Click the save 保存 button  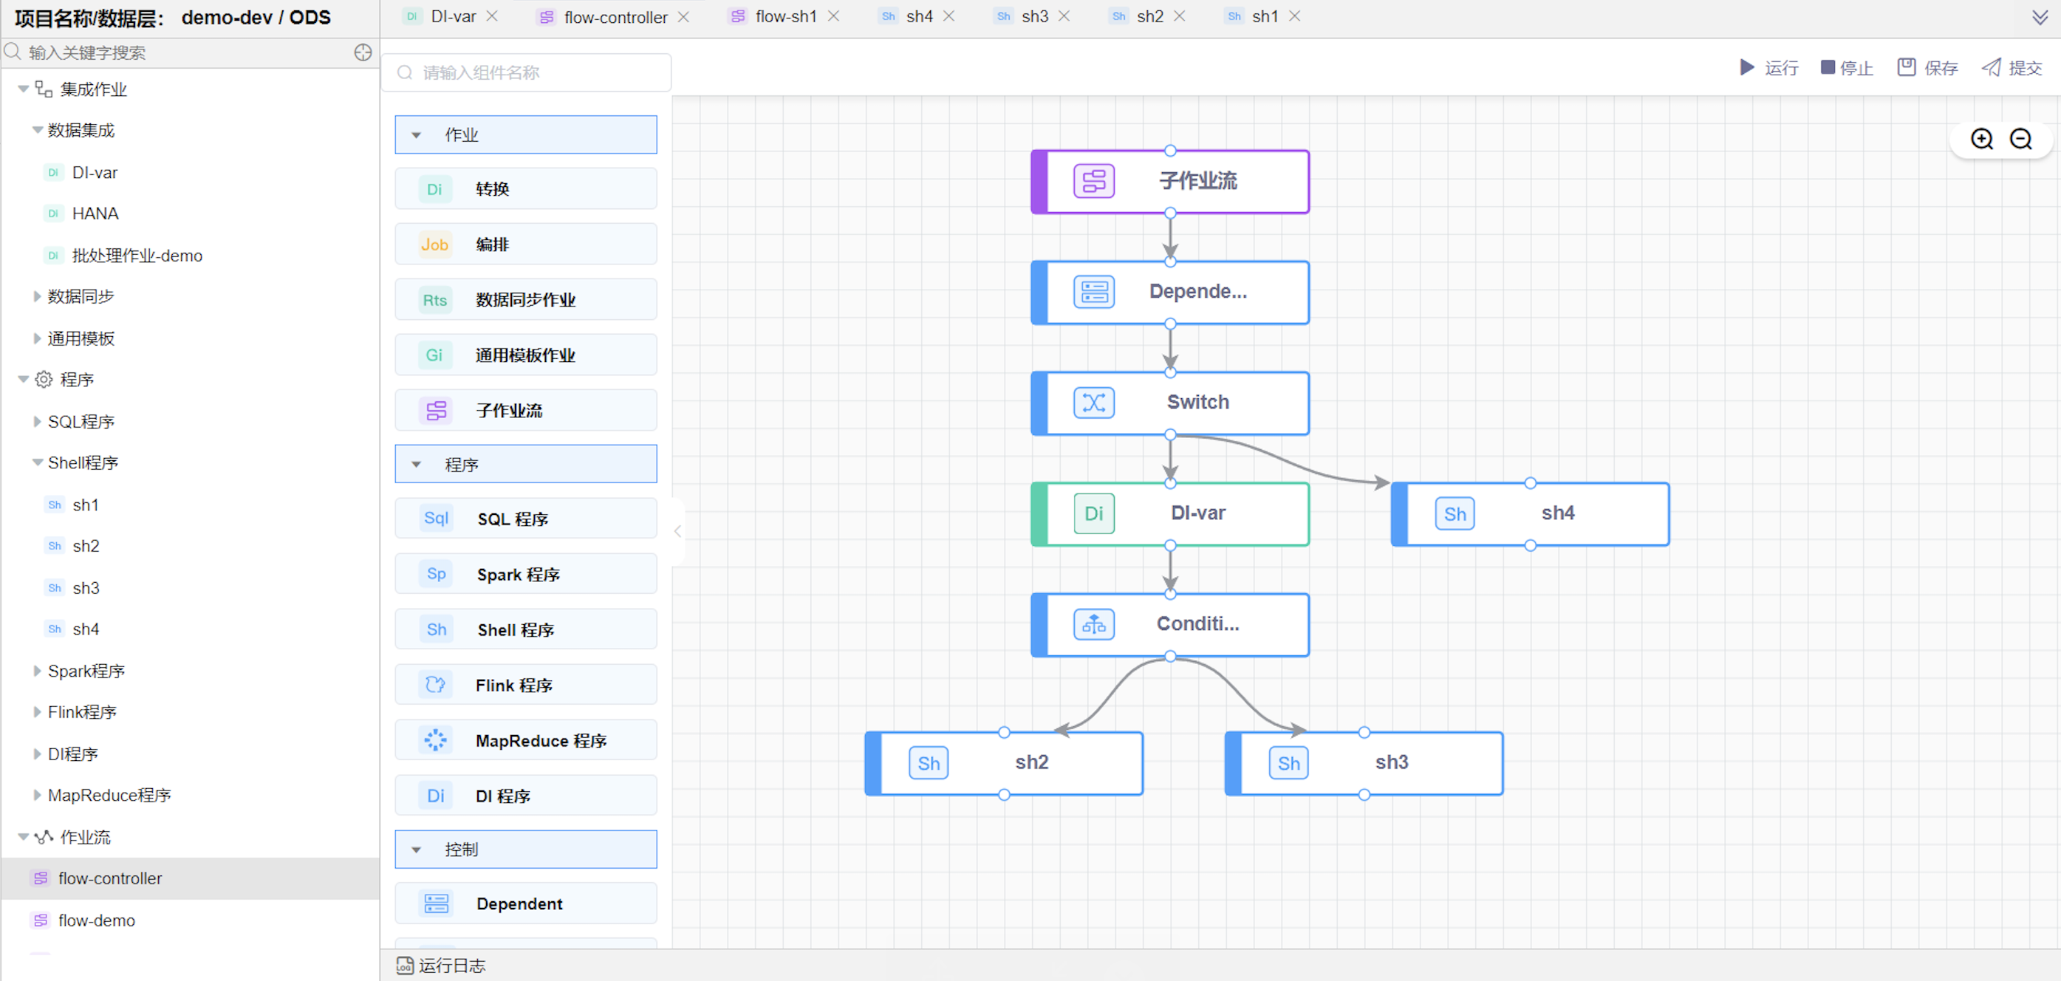pyautogui.click(x=1927, y=67)
